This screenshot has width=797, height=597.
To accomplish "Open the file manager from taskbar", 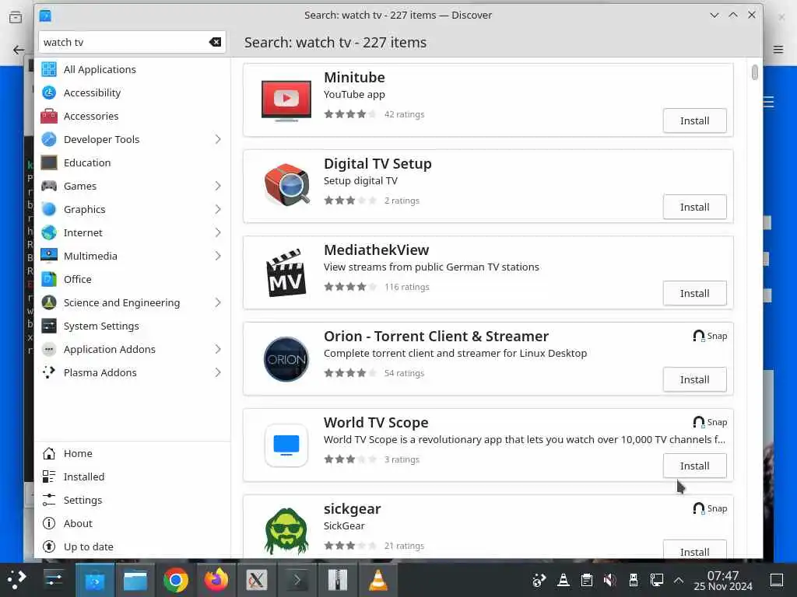I will [135, 580].
